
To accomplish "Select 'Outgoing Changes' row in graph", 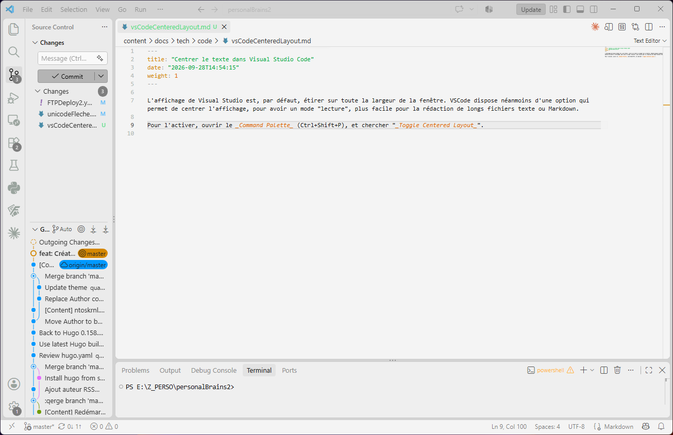I will pyautogui.click(x=70, y=242).
